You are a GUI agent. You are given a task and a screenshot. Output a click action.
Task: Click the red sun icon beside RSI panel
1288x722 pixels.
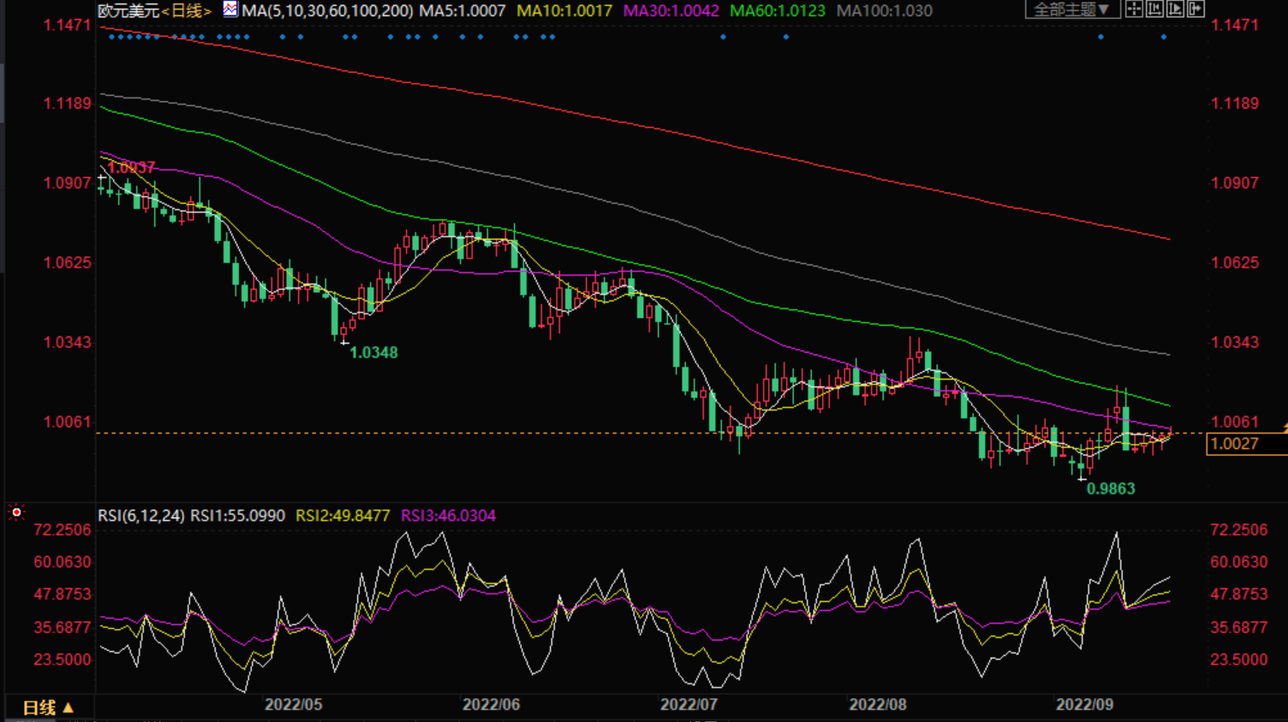tap(16, 512)
